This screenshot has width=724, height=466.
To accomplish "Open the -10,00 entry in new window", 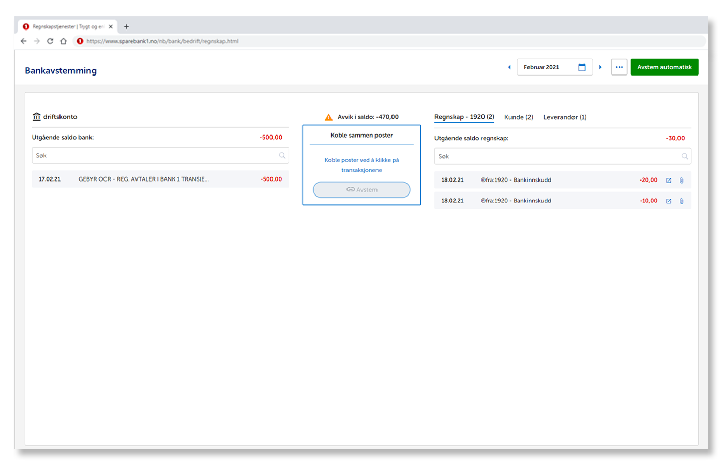I will [669, 201].
